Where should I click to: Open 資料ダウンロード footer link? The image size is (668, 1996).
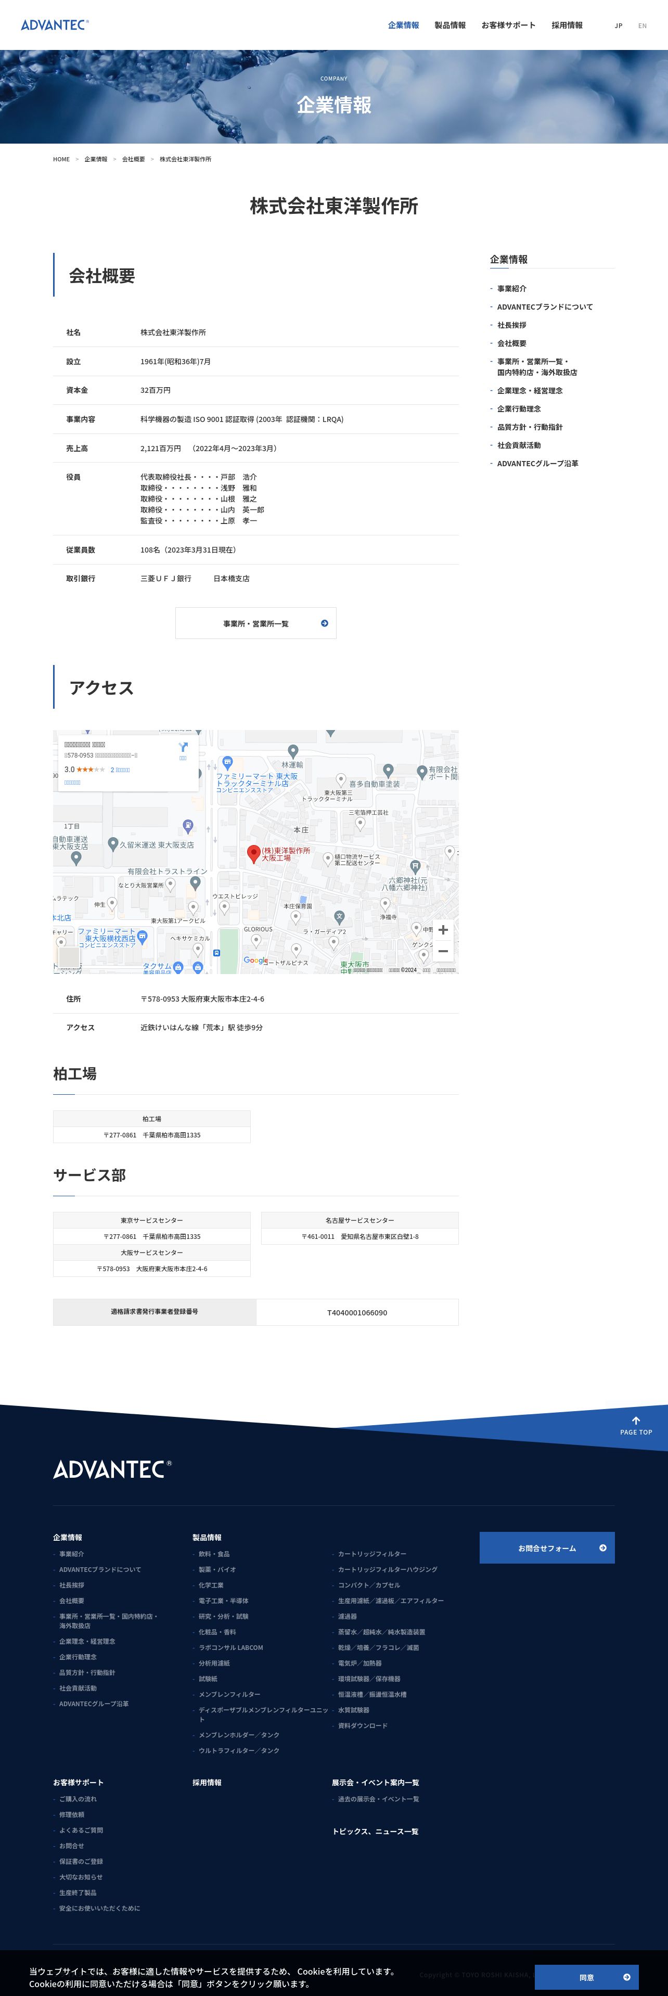(x=363, y=1725)
